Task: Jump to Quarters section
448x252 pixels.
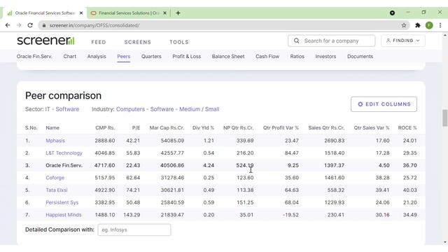Action: pos(151,56)
